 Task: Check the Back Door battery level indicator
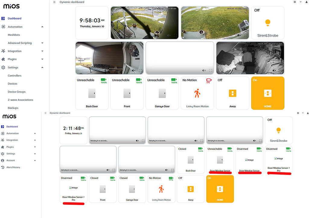(x=104, y=80)
